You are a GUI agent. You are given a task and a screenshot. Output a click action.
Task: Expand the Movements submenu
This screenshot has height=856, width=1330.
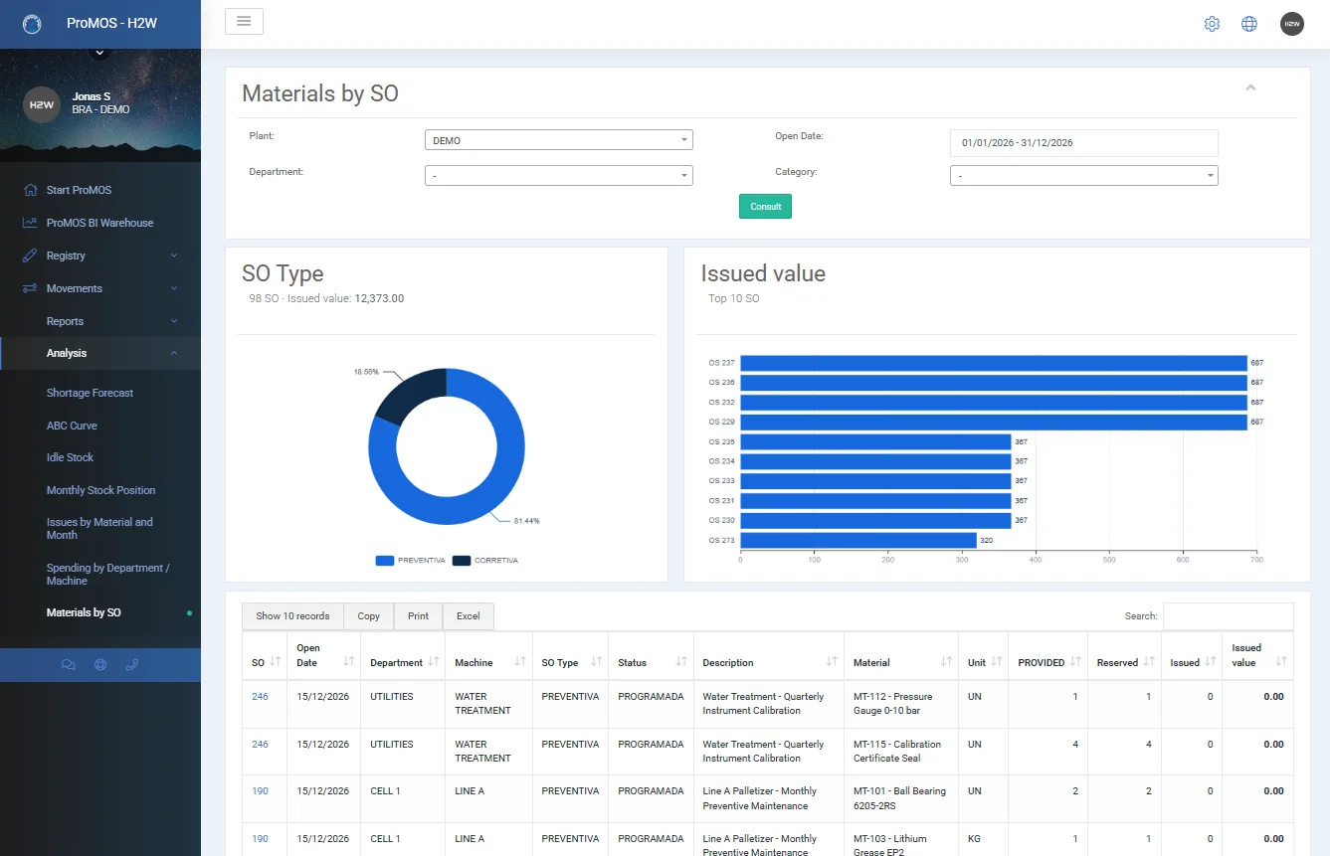pos(100,288)
